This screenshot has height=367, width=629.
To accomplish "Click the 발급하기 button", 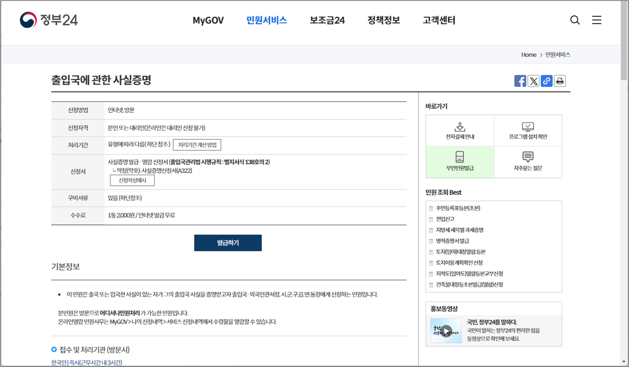I will coord(228,243).
